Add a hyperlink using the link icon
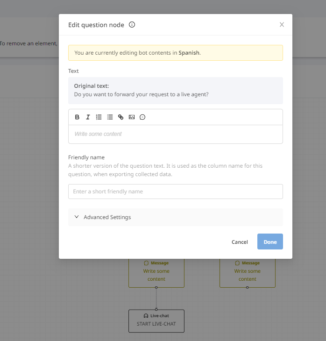This screenshot has width=326, height=341. 120,117
